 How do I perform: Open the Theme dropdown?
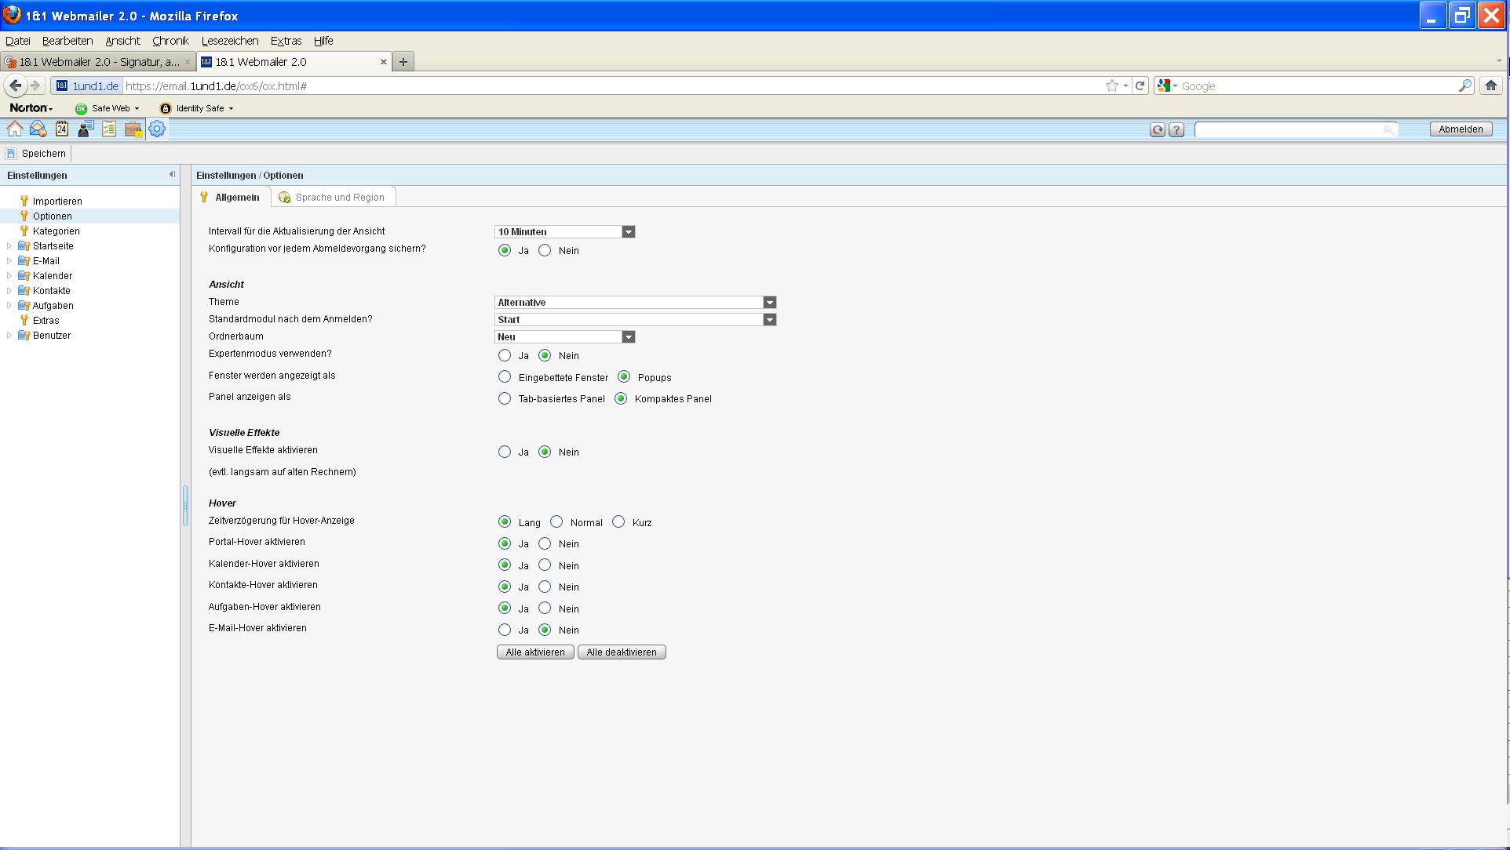pos(769,303)
